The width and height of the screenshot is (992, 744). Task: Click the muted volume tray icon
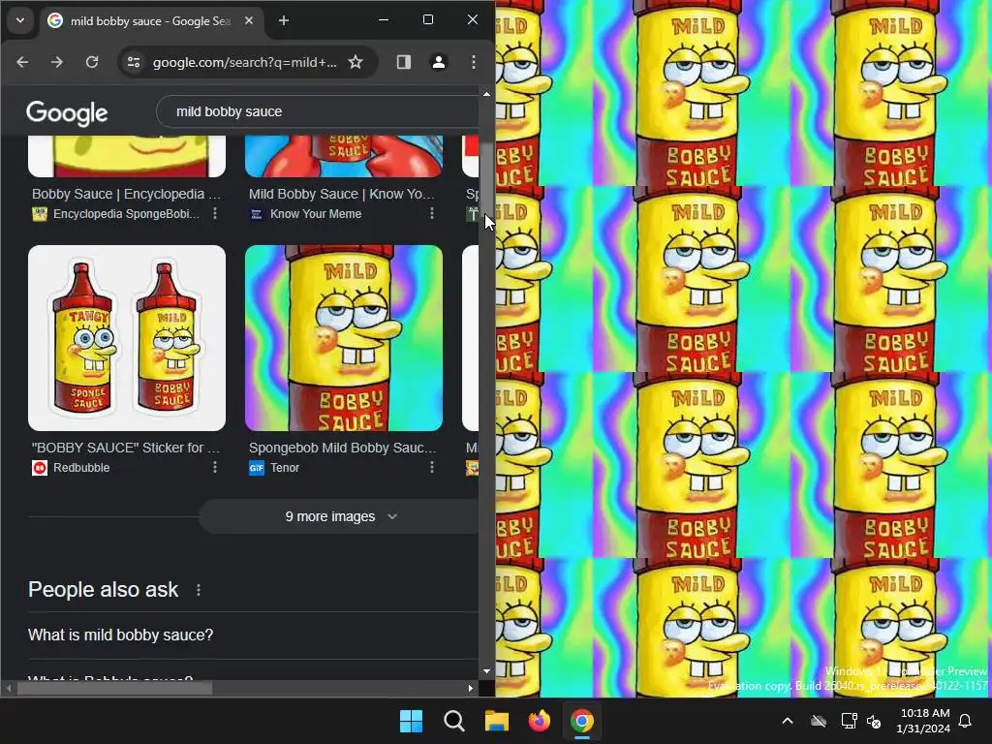(x=875, y=721)
